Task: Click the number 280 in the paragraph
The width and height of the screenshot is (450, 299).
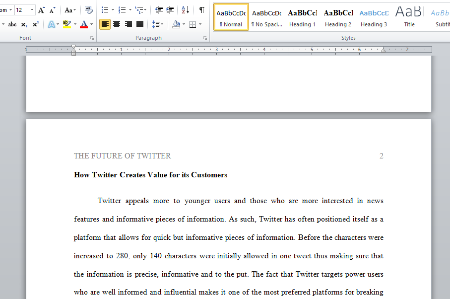Action: pyautogui.click(x=122, y=256)
